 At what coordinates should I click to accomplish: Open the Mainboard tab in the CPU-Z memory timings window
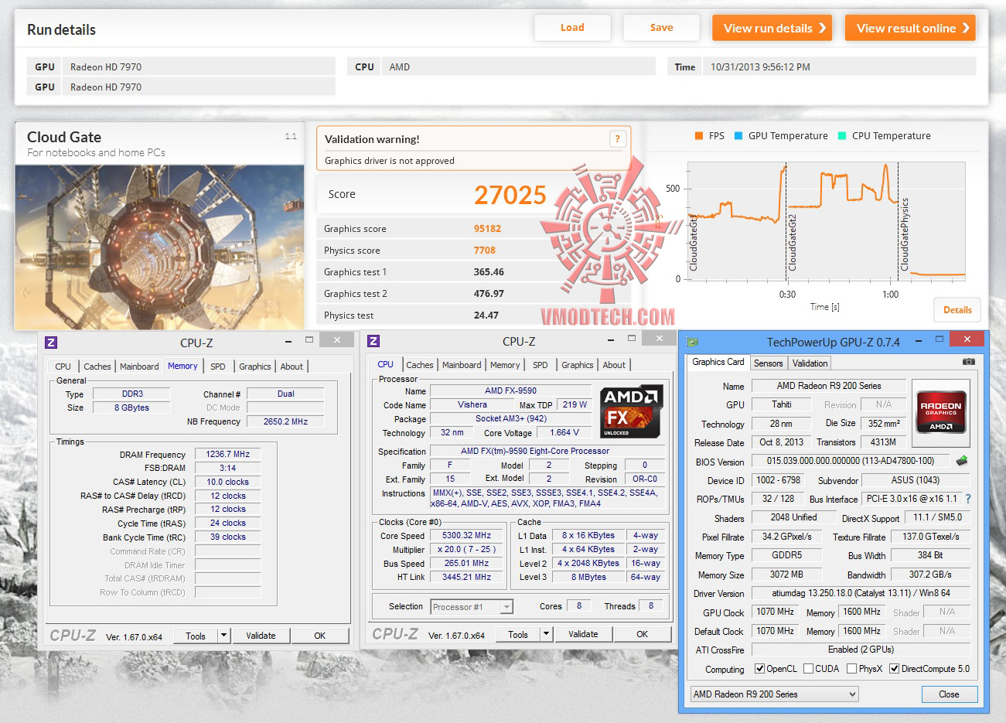coord(139,367)
